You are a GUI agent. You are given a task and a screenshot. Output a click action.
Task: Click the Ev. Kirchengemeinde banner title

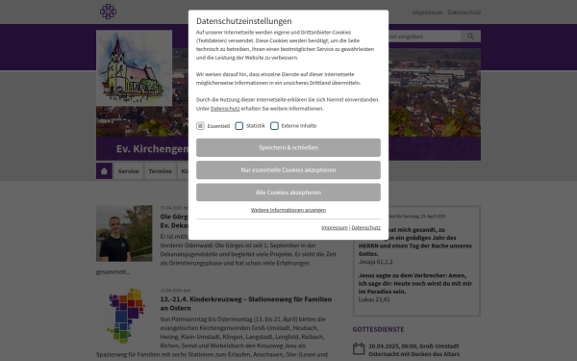(152, 149)
